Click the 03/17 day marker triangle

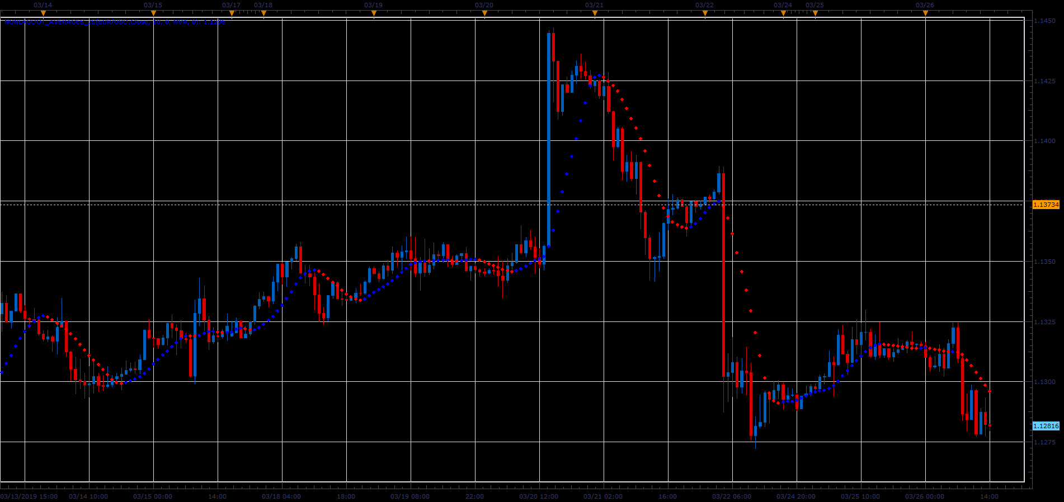click(x=232, y=13)
